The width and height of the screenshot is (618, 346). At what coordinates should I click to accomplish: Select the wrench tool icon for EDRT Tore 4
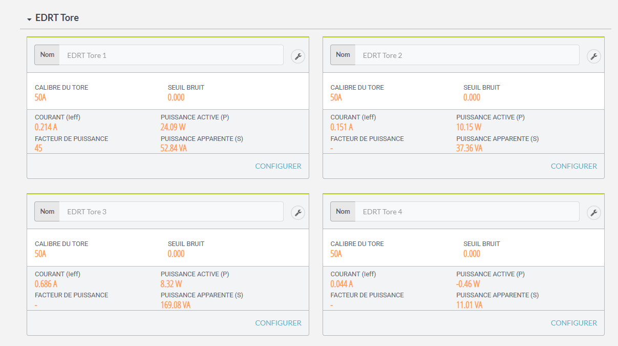coord(593,213)
